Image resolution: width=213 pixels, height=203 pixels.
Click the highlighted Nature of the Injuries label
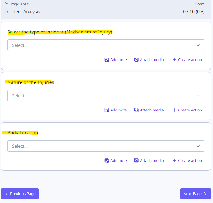point(30,82)
